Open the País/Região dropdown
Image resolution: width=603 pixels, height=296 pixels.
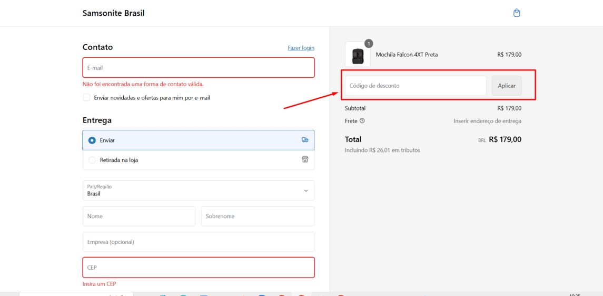click(x=199, y=190)
